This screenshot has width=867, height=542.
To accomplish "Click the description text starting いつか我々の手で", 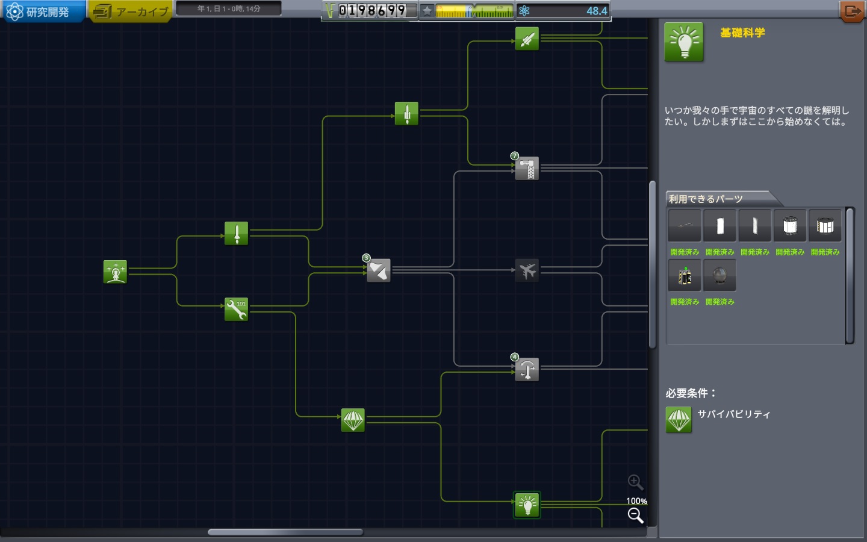I will point(757,116).
